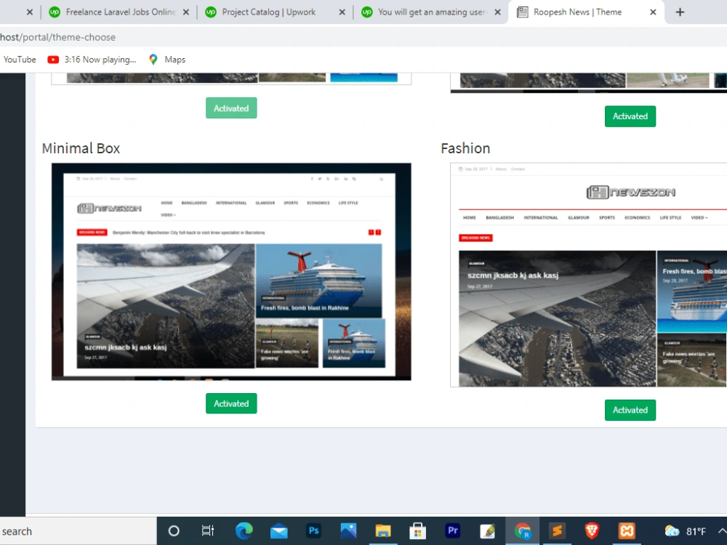Switch to Freelance Laravel Jobs Online tab

coord(113,12)
